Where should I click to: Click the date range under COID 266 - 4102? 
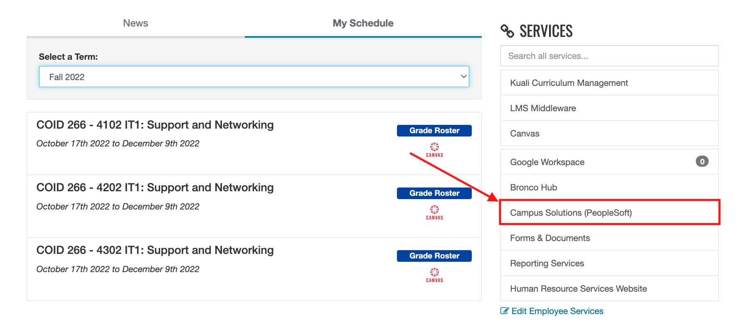(118, 144)
